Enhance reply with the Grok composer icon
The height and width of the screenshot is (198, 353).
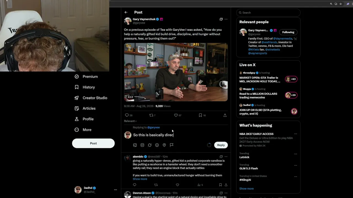coord(150,145)
